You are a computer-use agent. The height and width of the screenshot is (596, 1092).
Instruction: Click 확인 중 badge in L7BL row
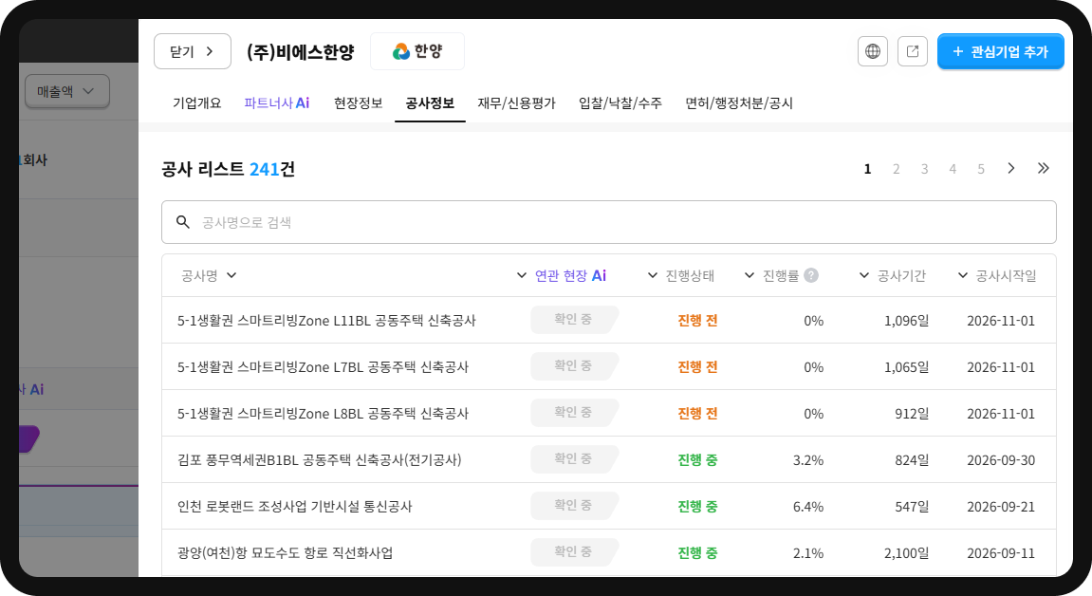pos(574,366)
